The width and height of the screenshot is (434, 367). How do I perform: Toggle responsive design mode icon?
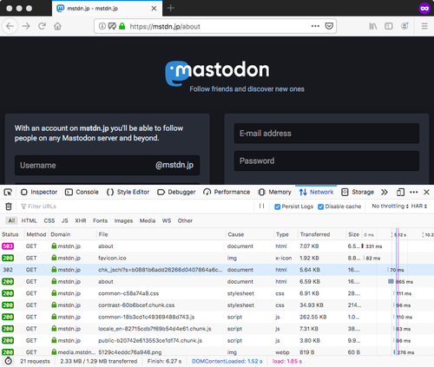pyautogui.click(x=400, y=192)
